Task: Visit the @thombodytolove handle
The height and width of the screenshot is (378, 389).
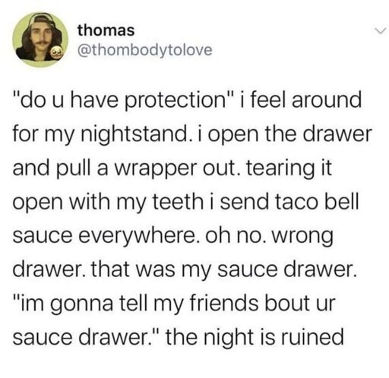Action: [145, 50]
